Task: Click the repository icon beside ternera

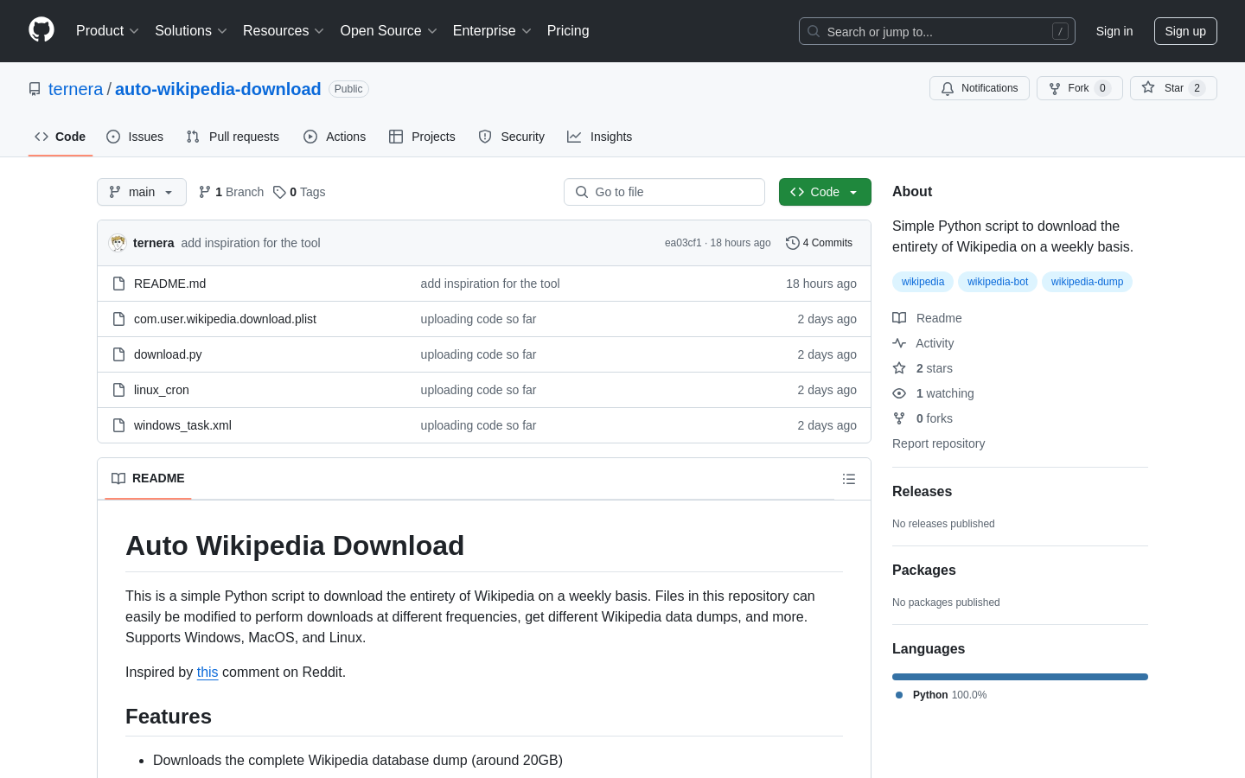Action: (35, 89)
